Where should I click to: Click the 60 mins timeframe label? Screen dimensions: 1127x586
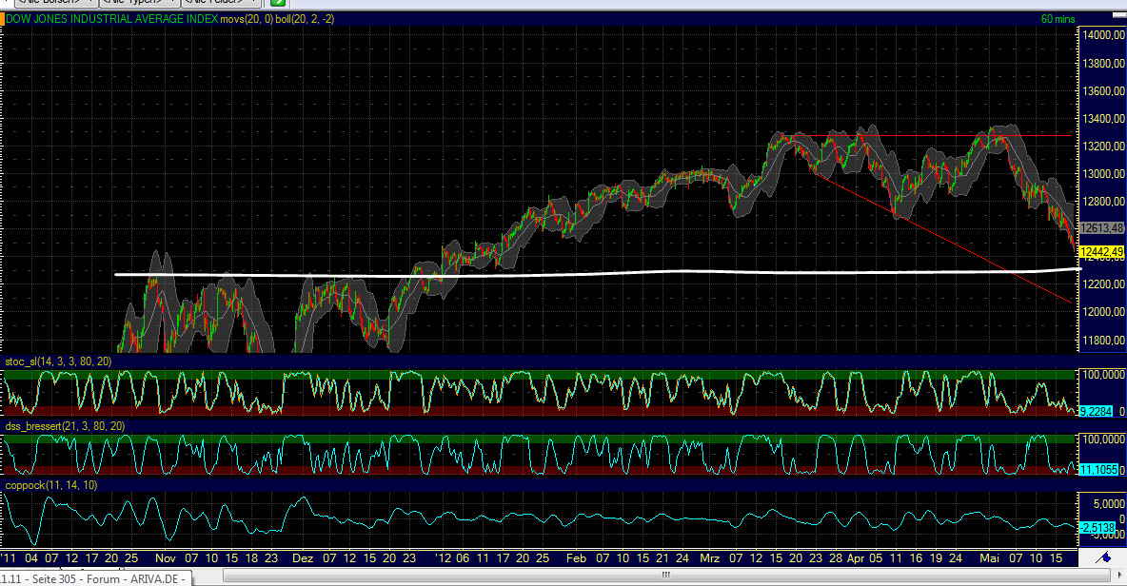(1059, 18)
